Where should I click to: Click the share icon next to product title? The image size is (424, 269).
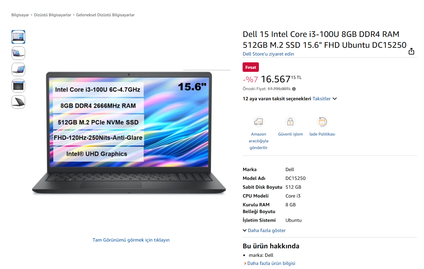[411, 51]
